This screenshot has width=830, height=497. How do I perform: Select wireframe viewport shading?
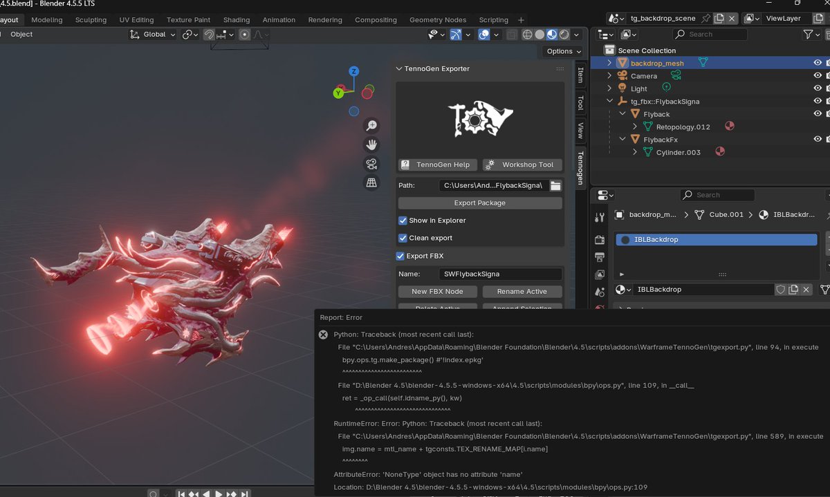click(527, 35)
